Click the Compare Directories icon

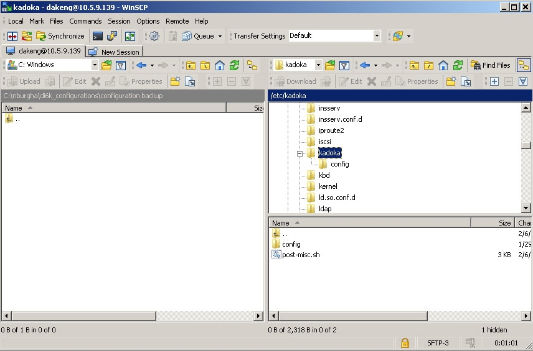(x=12, y=36)
